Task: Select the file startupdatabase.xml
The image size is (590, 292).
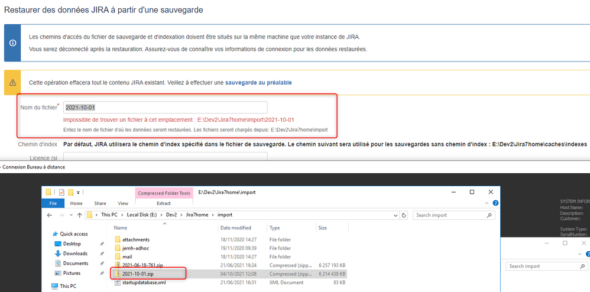Action: click(144, 283)
